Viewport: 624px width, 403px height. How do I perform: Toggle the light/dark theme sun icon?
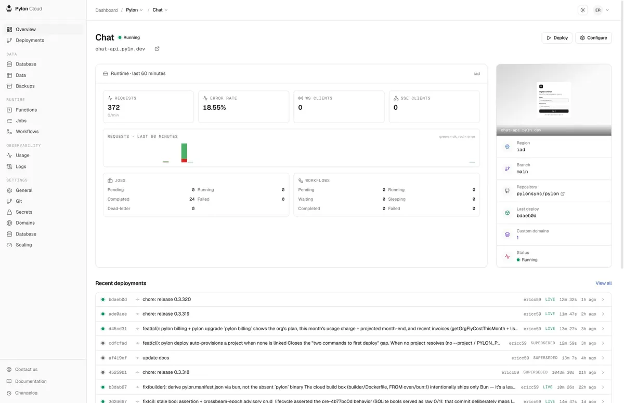click(x=583, y=10)
